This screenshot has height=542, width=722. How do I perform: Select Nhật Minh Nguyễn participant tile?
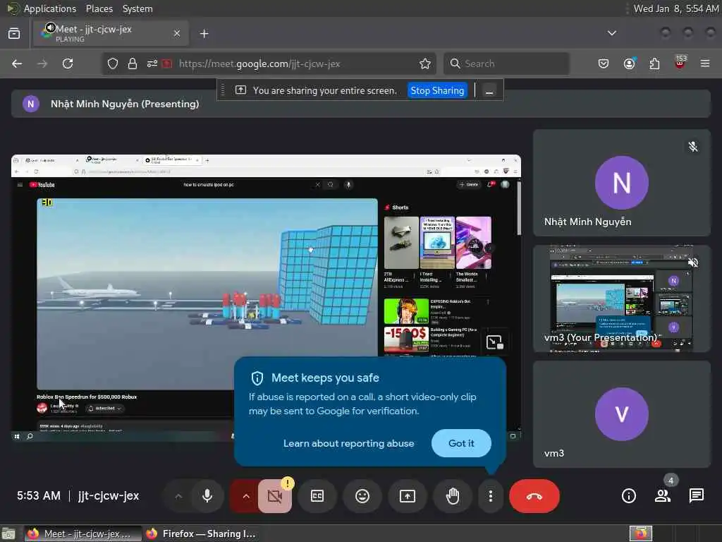pos(622,183)
